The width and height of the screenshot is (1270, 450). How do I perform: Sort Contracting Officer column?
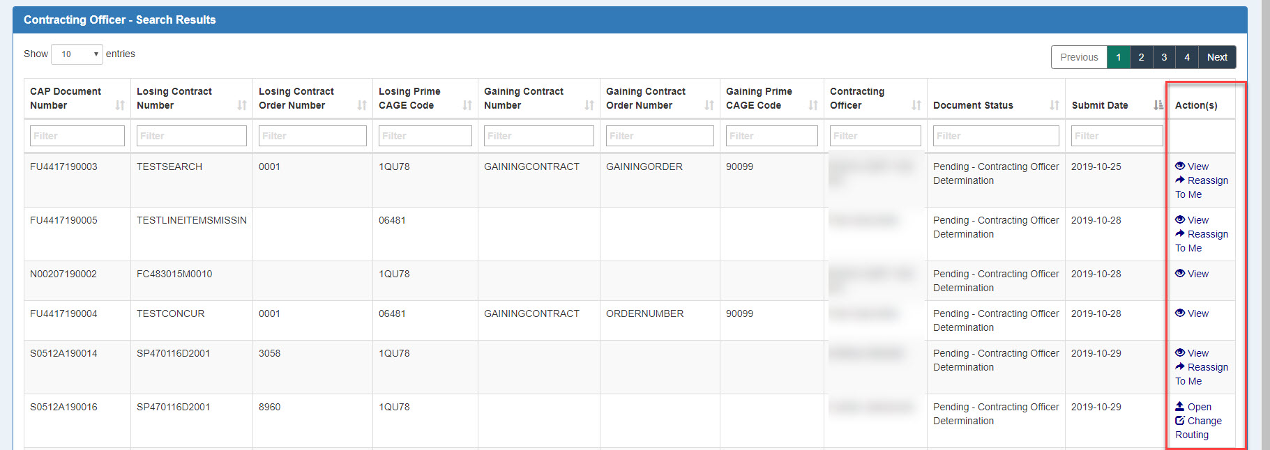point(916,105)
